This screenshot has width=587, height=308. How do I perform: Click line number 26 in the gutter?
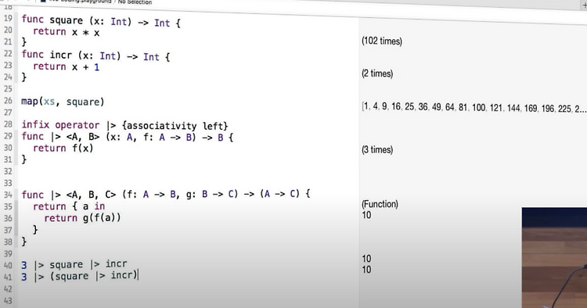tap(8, 101)
